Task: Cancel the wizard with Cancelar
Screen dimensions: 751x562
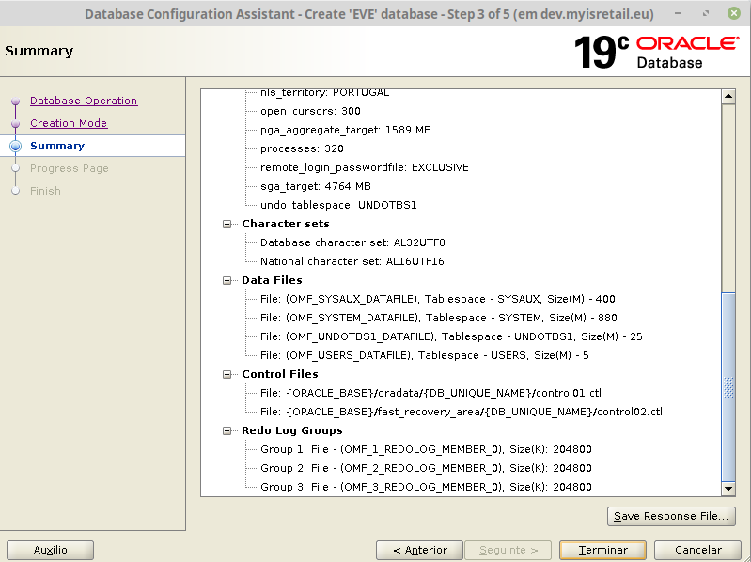Action: (697, 550)
